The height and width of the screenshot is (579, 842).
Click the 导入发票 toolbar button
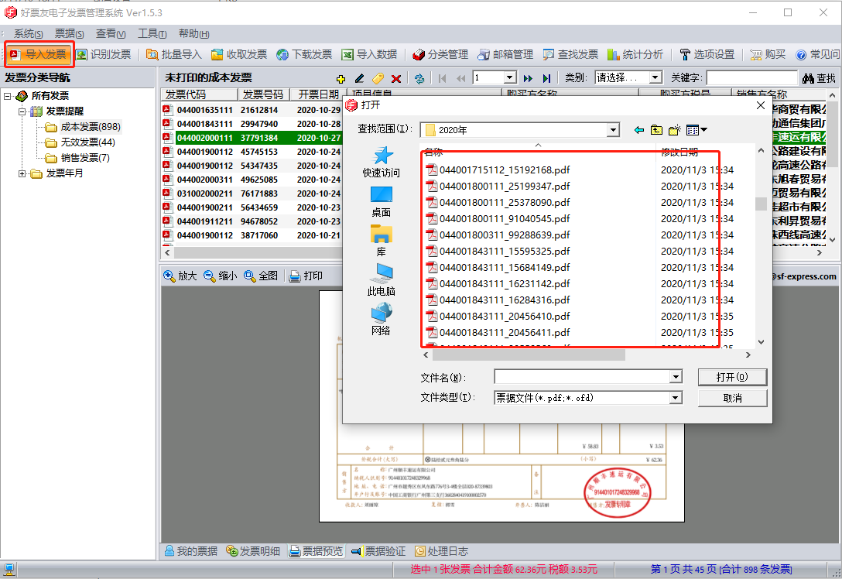point(39,54)
